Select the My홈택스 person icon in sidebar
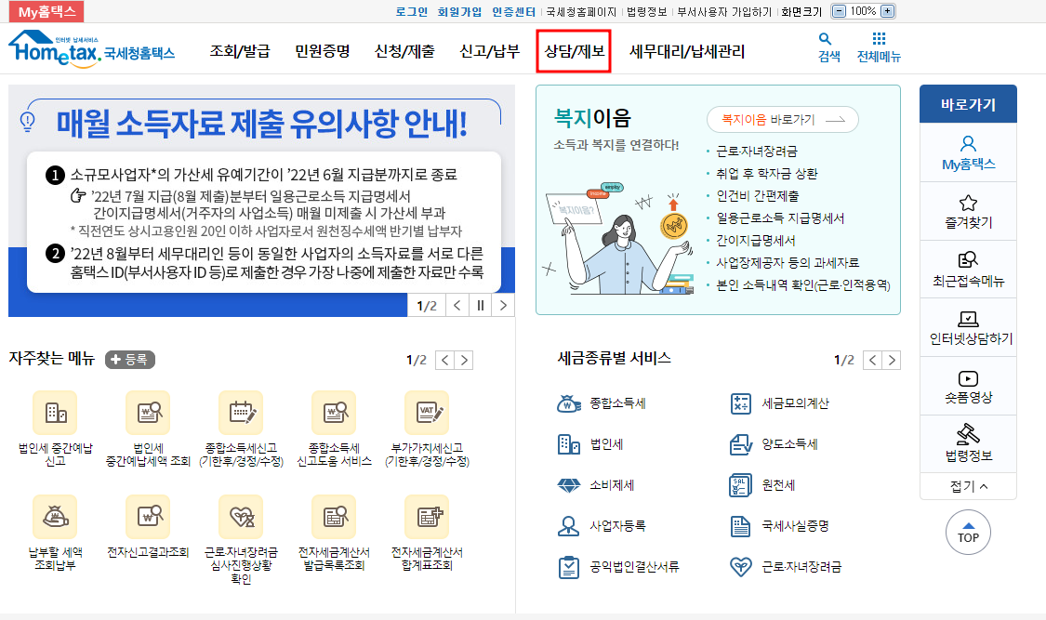 pyautogui.click(x=968, y=145)
